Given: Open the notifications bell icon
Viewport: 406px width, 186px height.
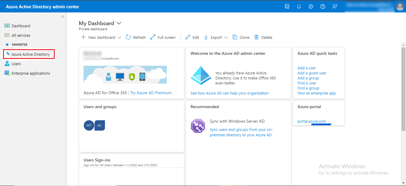Looking at the screenshot, I should coord(299,7).
